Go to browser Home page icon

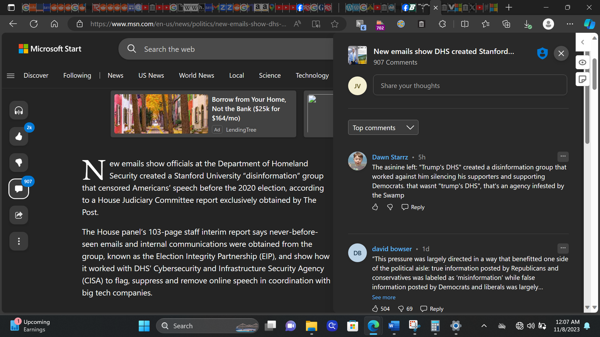[x=54, y=24]
